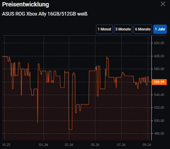
Task: Click the 01.26 date axis label
Action: click(x=44, y=145)
